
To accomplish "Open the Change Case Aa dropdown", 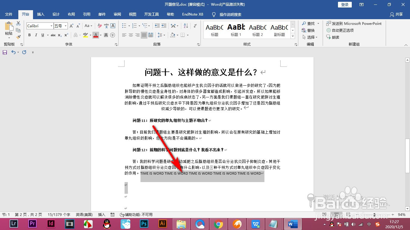I will tap(89, 26).
